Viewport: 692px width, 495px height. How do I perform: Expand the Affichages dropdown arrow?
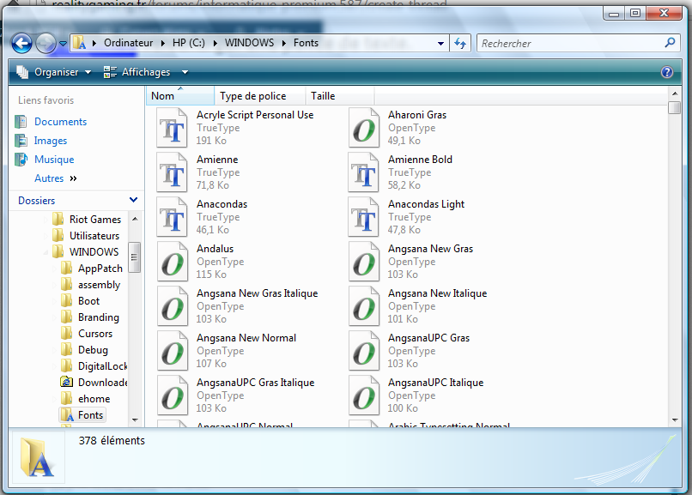click(185, 72)
